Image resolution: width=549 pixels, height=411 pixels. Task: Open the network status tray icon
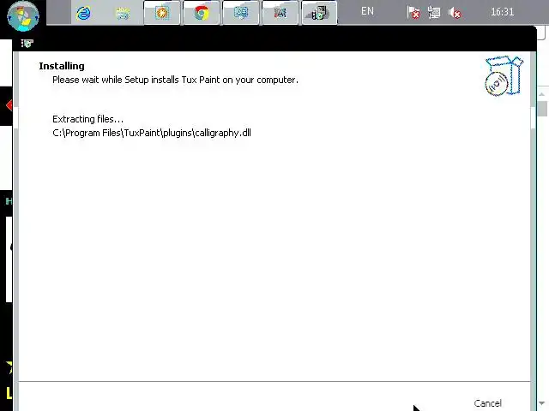click(434, 13)
